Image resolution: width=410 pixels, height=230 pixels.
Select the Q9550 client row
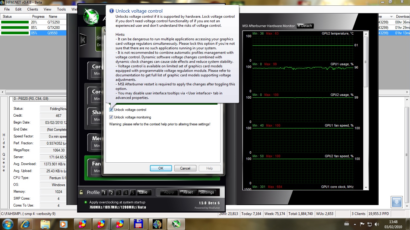[x=33, y=33]
